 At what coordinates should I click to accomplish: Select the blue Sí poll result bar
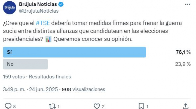[74, 52]
